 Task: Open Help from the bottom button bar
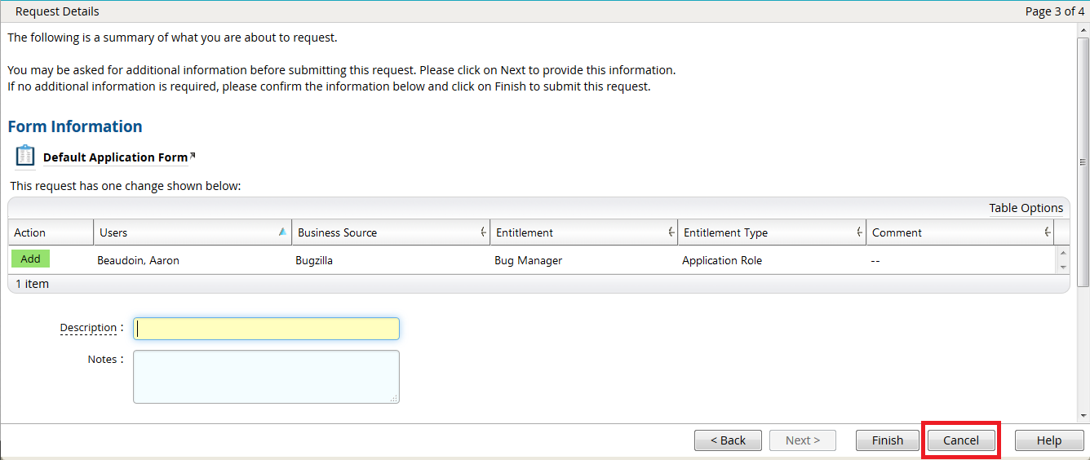pyautogui.click(x=1048, y=440)
